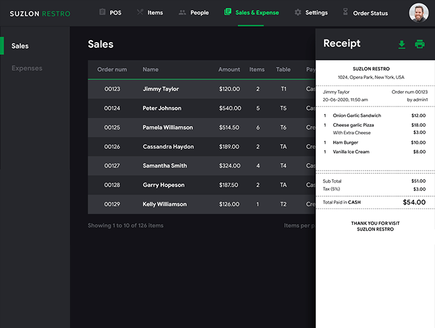Click the People group icon
The width and height of the screenshot is (435, 328).
tap(182, 13)
